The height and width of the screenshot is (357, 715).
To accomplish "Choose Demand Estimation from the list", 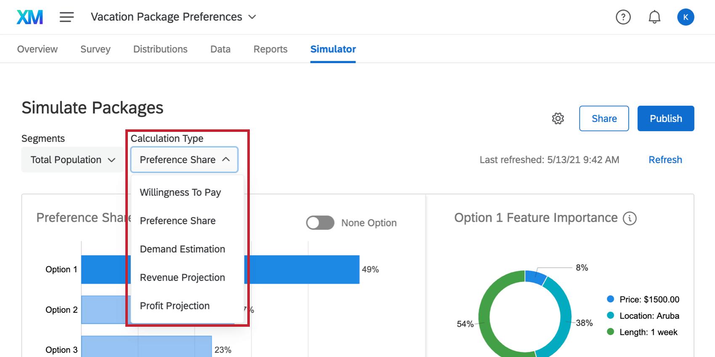I will [x=183, y=249].
